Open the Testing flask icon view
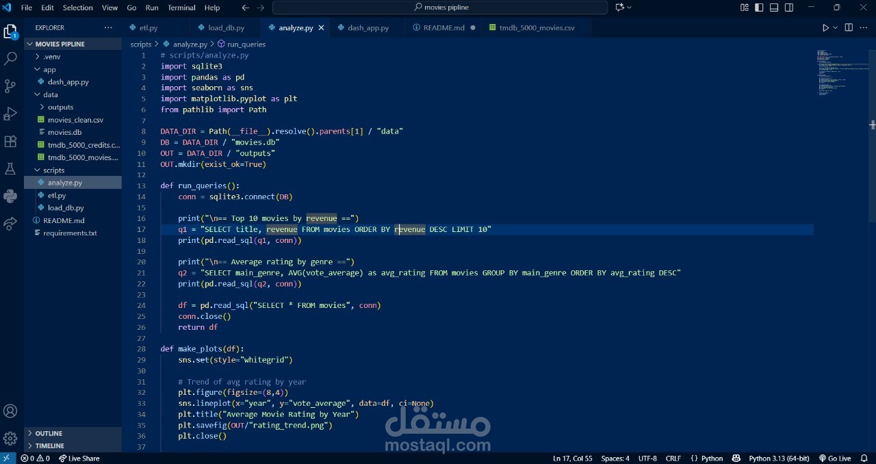The image size is (876, 464). pos(10,169)
